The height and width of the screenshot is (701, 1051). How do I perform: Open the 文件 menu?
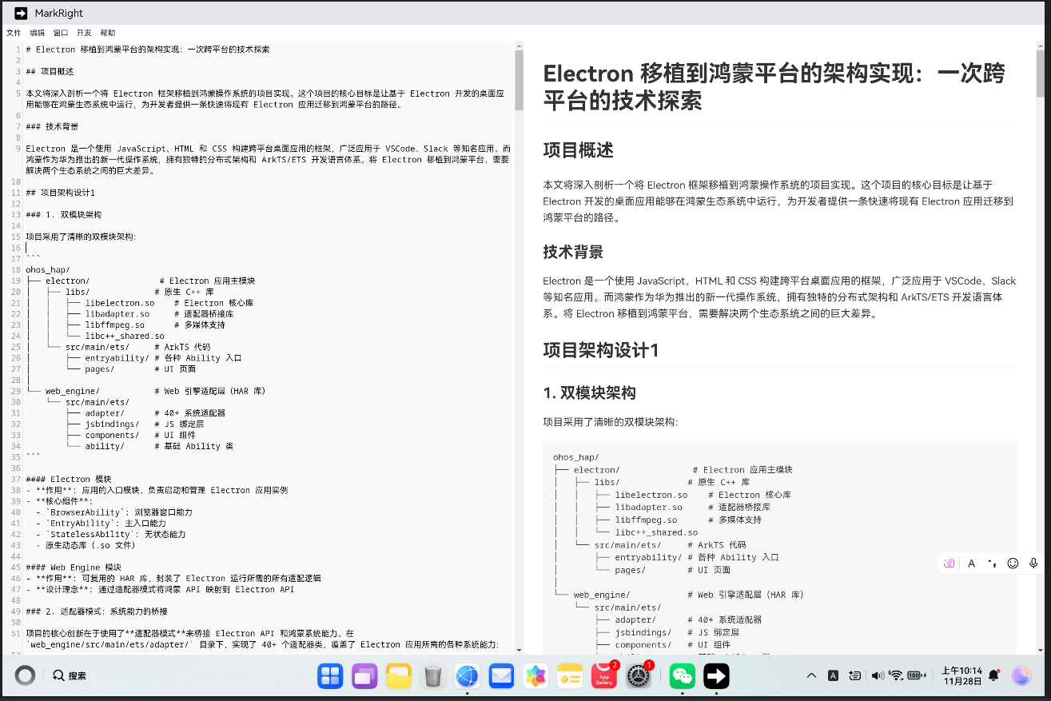pyautogui.click(x=14, y=33)
